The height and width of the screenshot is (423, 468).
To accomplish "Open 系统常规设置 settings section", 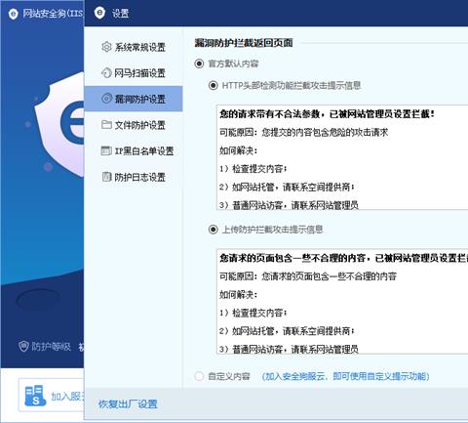I will click(134, 47).
